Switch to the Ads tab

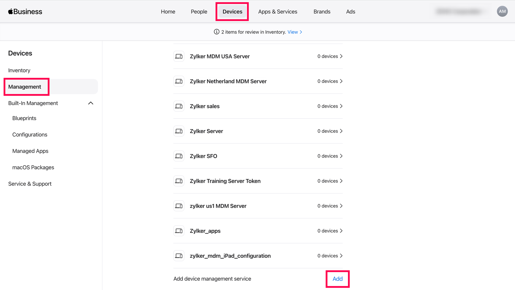351,12
